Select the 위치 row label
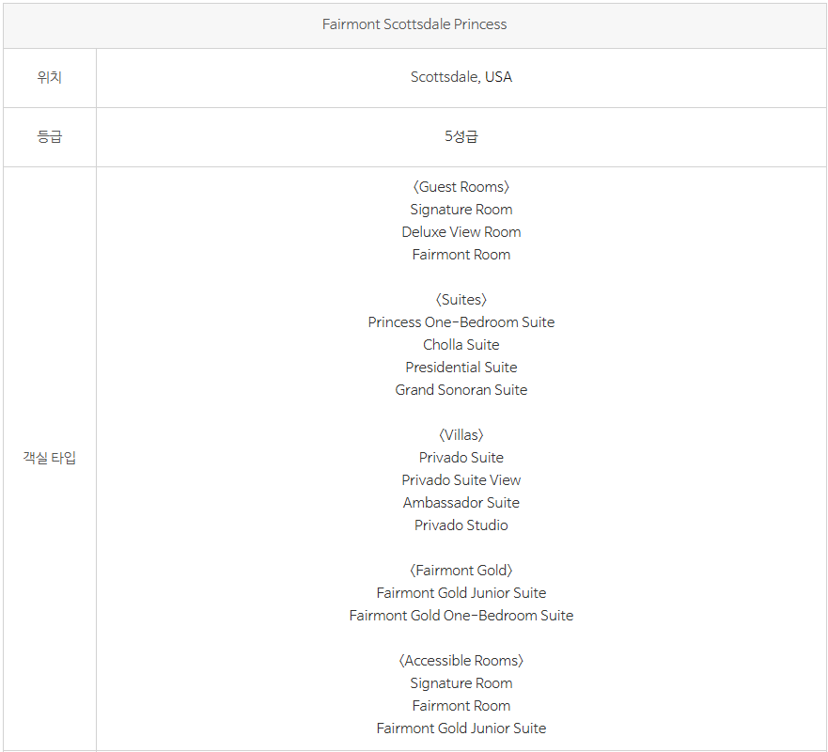 49,78
